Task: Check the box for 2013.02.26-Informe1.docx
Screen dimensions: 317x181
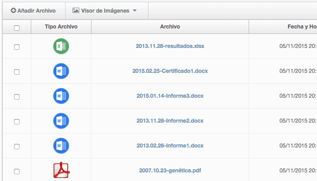Action: click(17, 147)
